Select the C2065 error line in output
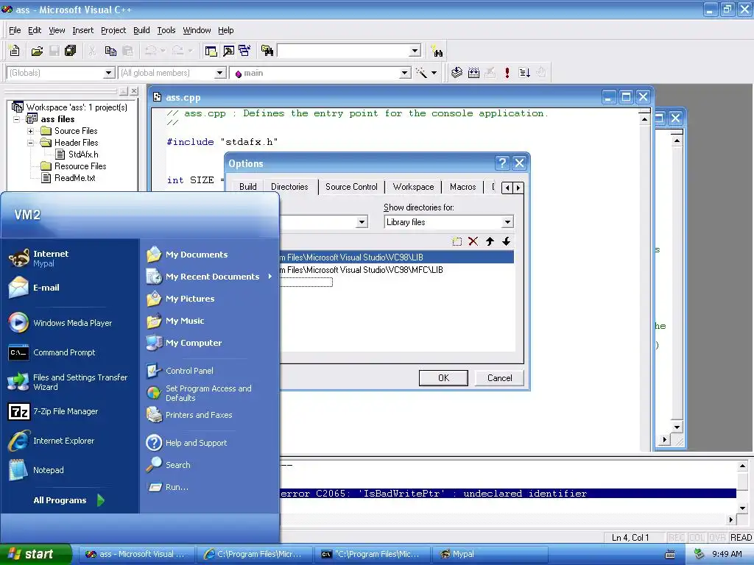Viewport: 754px width, 565px height. coord(508,494)
